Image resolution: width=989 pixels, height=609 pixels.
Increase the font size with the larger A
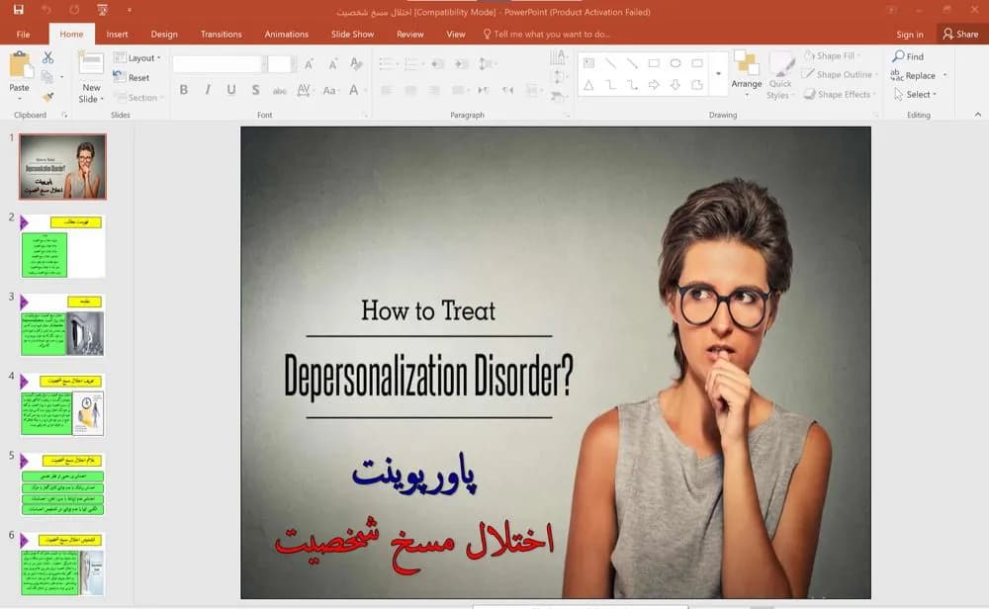point(309,63)
